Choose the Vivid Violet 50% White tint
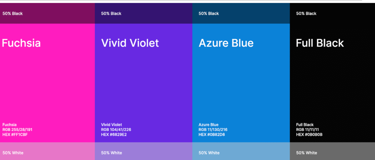375x160 pixels. (144, 151)
